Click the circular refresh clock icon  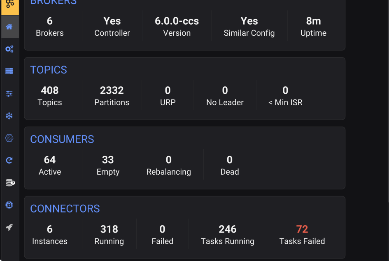pyautogui.click(x=9, y=160)
